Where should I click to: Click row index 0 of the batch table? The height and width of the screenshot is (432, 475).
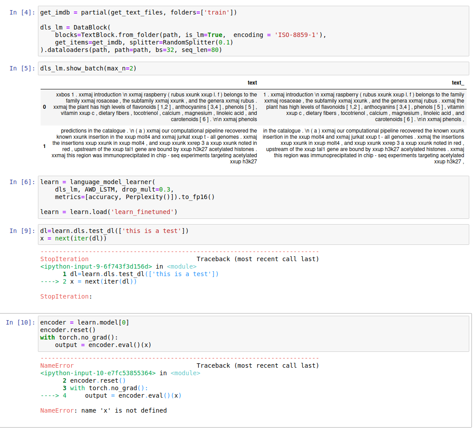coord(44,107)
